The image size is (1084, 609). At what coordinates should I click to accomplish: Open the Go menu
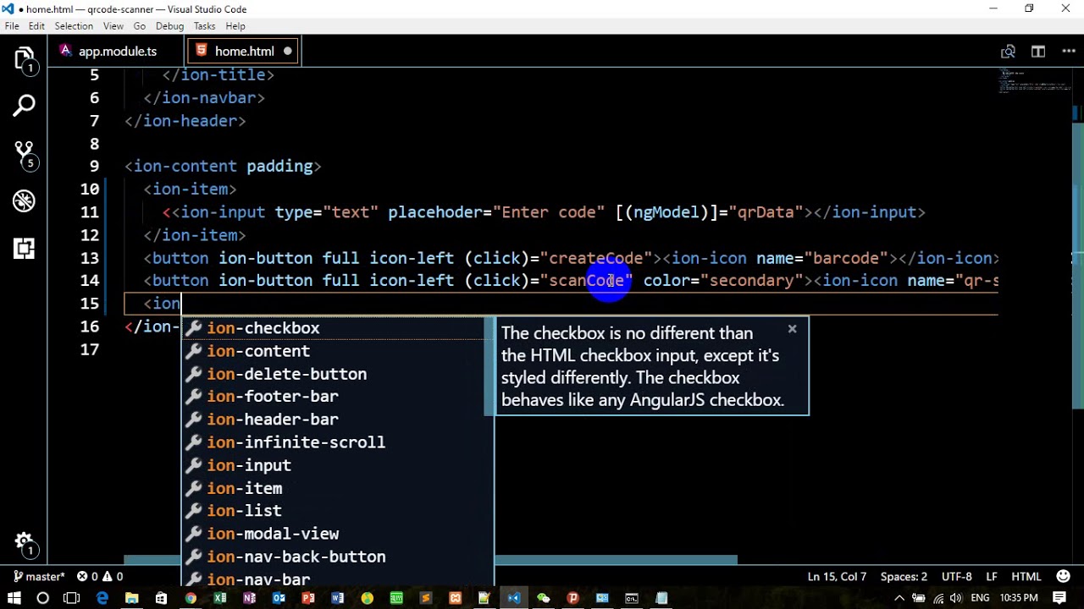pos(139,26)
